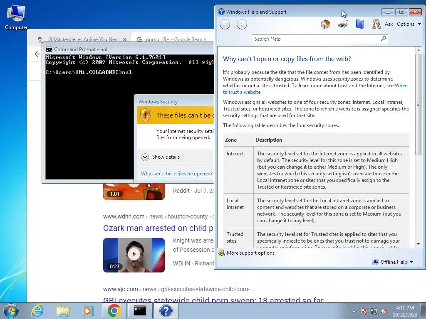Click the More support options icon
The height and width of the screenshot is (319, 426).
coord(222,253)
